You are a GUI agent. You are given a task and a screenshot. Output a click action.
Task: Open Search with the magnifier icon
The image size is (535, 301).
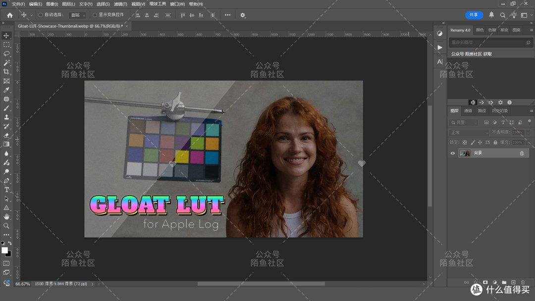point(503,15)
